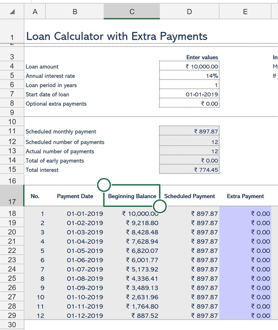
Task: Select column B header
Action: (x=75, y=12)
